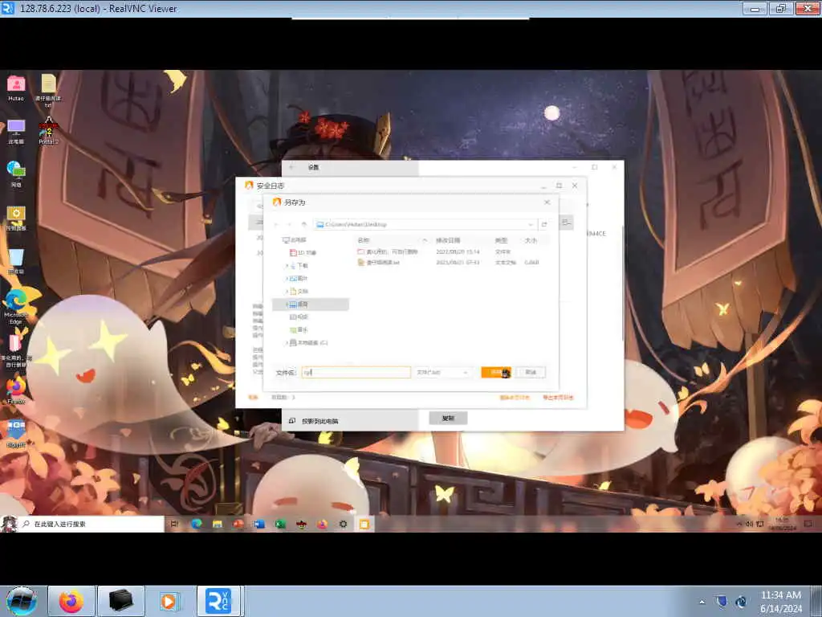Click the 复制 button in Settings window

pyautogui.click(x=448, y=418)
